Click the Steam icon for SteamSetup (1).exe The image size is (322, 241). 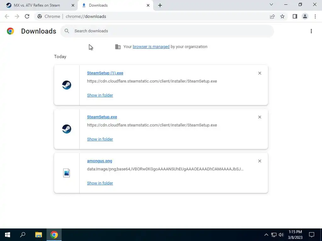(67, 85)
